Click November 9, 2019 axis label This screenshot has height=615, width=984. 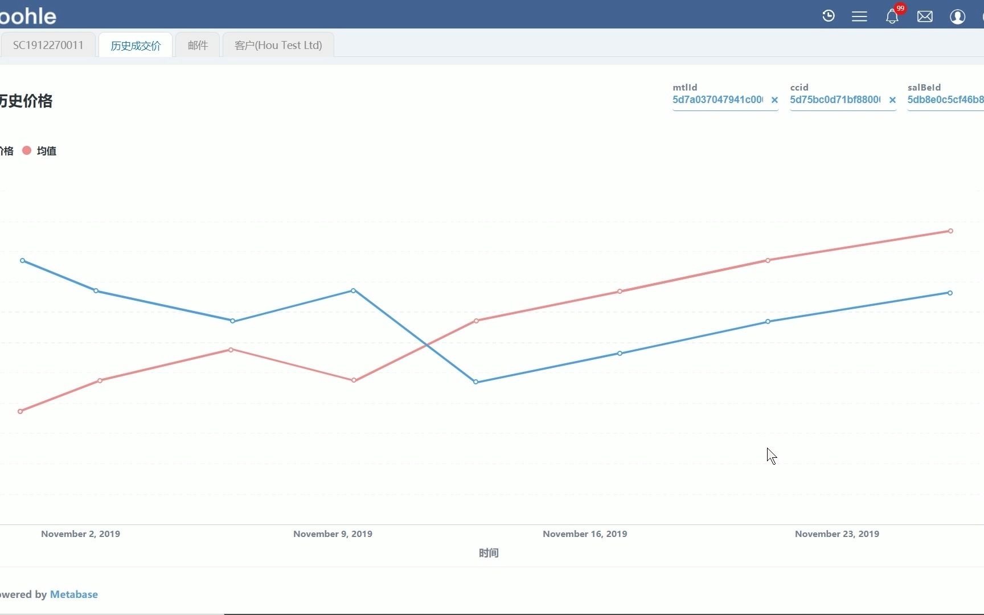(x=333, y=534)
